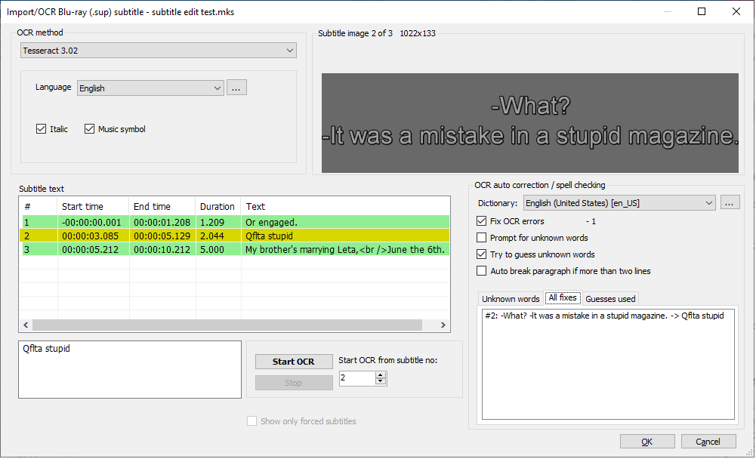Click the Text column header
The height and width of the screenshot is (459, 756).
pyautogui.click(x=345, y=206)
